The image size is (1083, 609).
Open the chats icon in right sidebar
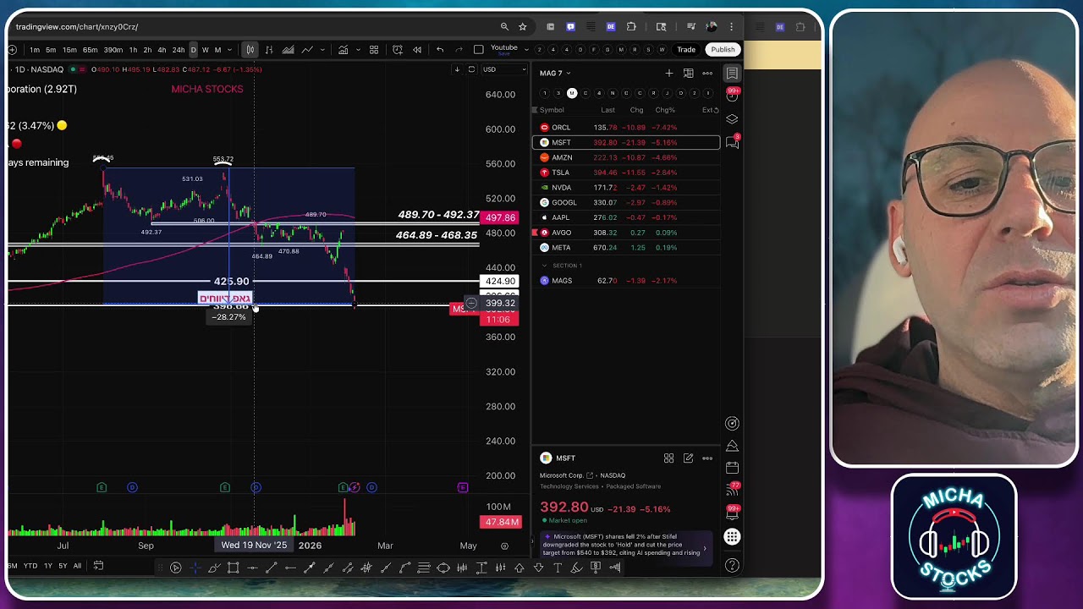point(733,143)
